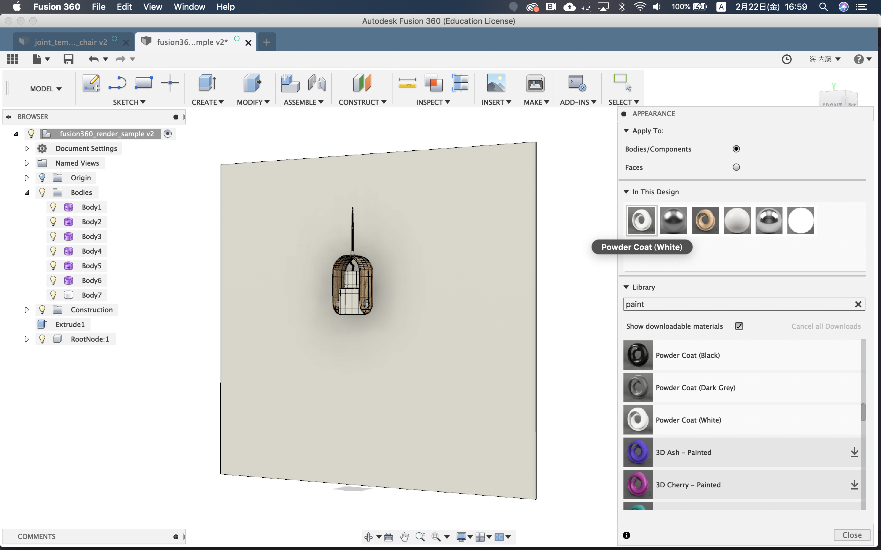The image size is (881, 550).
Task: Click the Create Sketch tool icon
Action: (91, 83)
